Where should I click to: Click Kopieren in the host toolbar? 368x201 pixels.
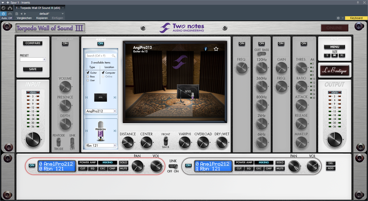coord(42,18)
